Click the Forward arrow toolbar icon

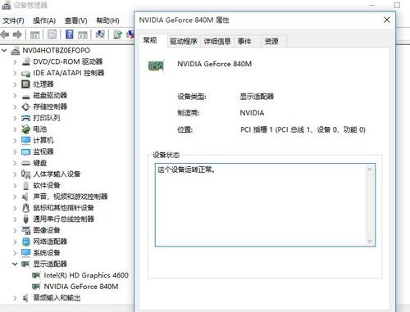tap(17, 34)
